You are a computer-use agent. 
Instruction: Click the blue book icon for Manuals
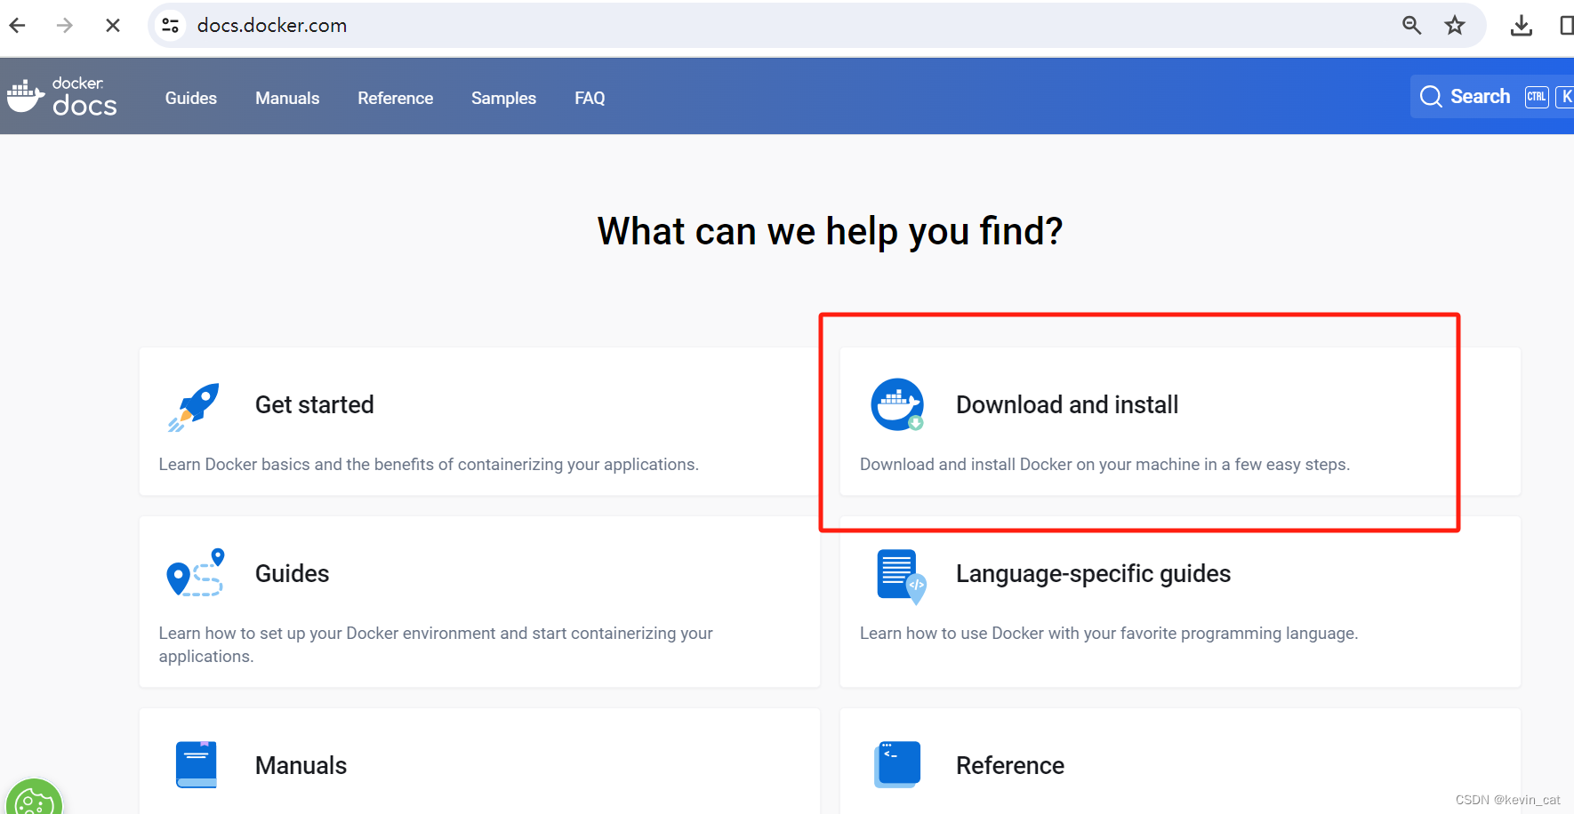pyautogui.click(x=197, y=765)
